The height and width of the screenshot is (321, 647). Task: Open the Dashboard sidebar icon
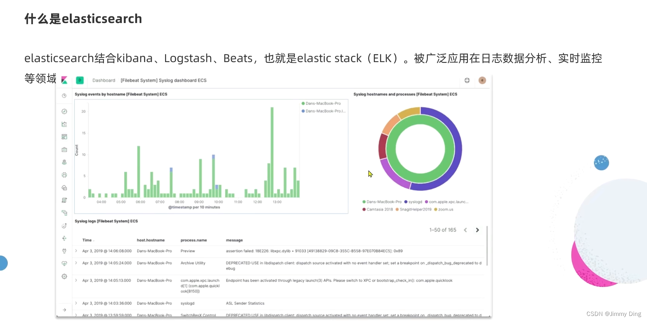pyautogui.click(x=64, y=137)
